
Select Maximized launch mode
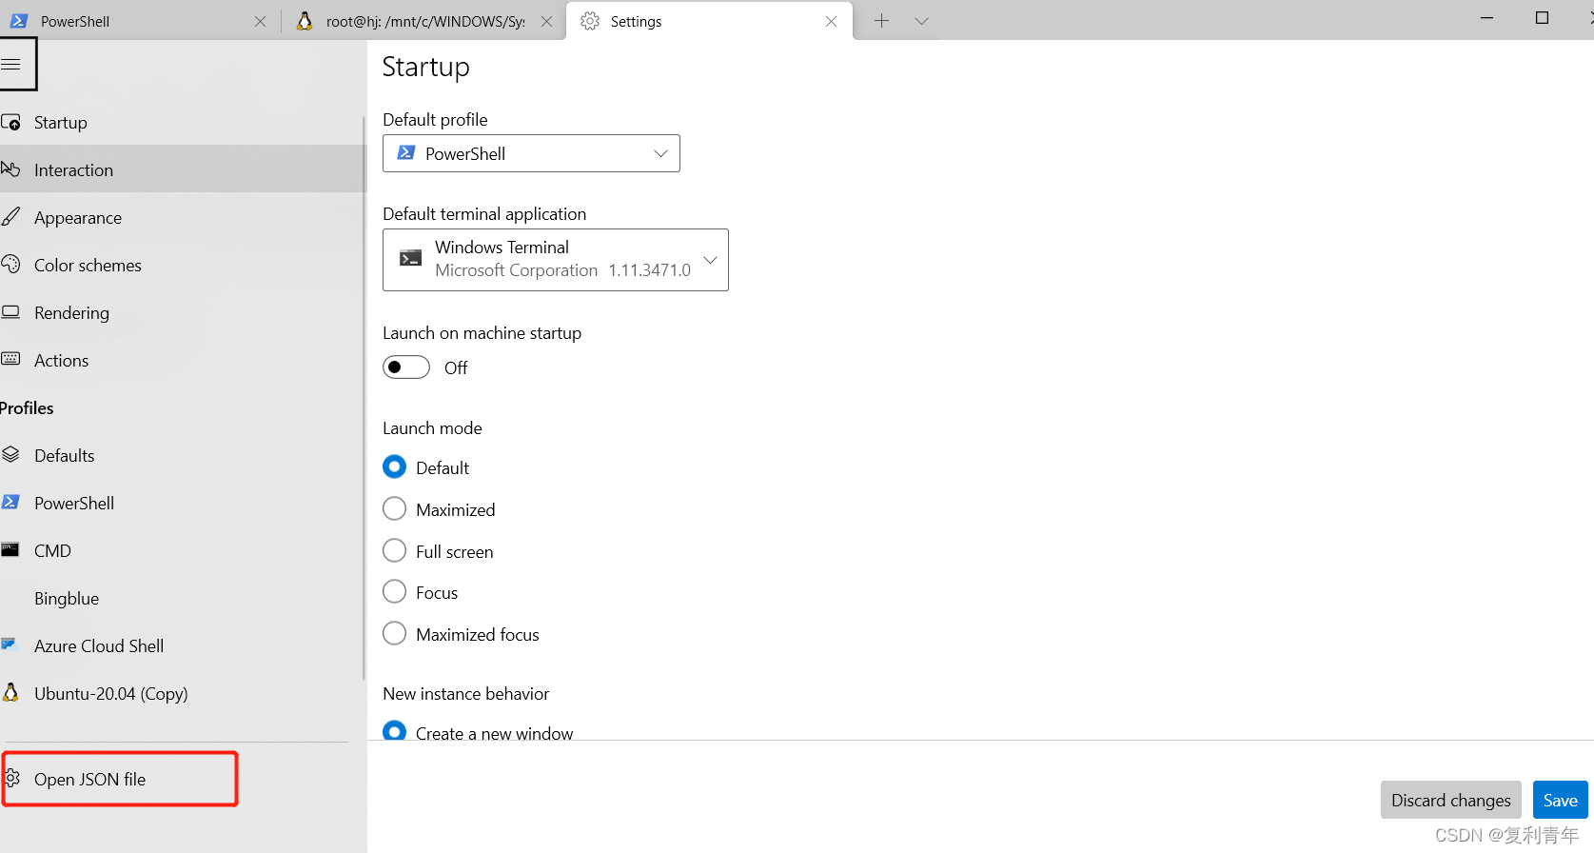pyautogui.click(x=395, y=508)
